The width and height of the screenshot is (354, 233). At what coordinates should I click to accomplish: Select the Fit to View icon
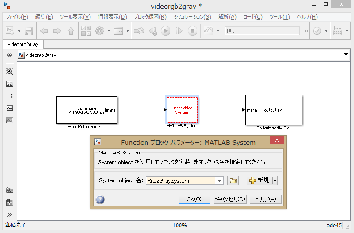(10, 84)
